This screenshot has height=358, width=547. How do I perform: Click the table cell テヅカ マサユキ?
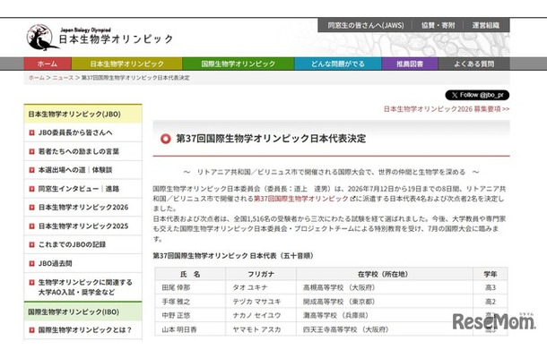[x=261, y=302]
